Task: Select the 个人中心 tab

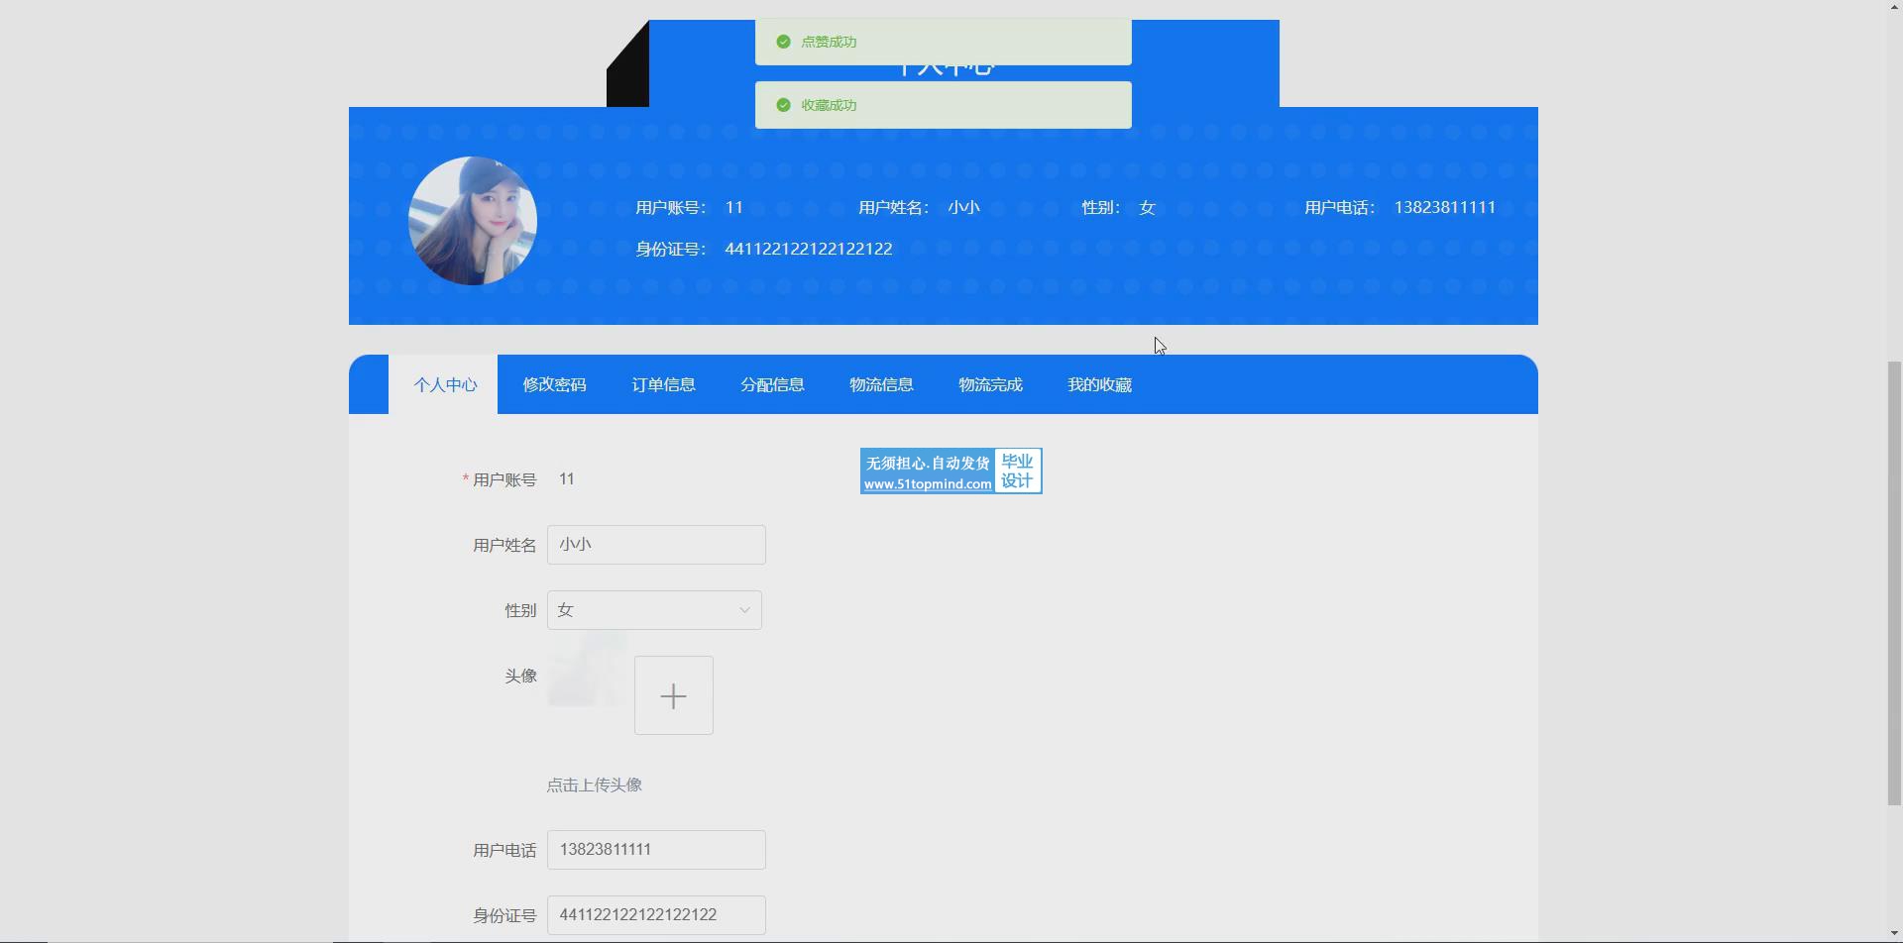Action: (445, 384)
